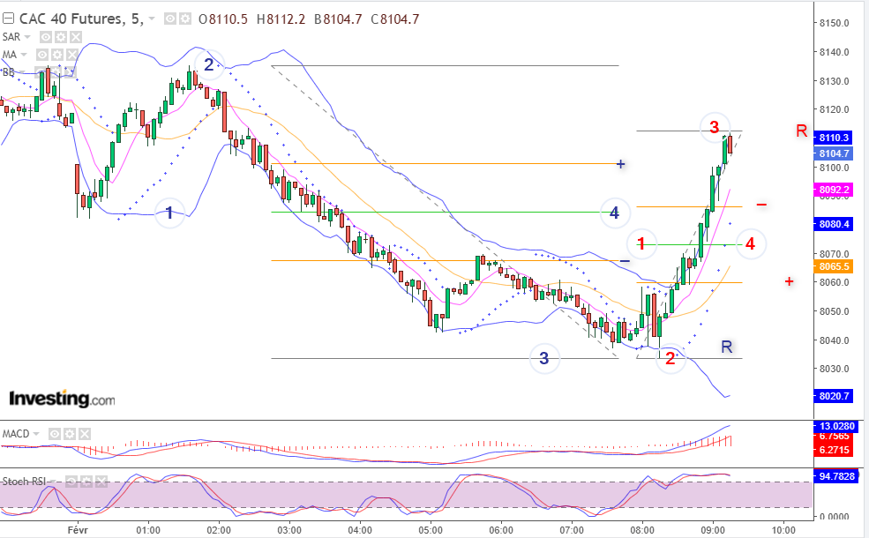869x538 pixels.
Task: Click the 94.7828 Stoch RSI value label
Action: (837, 476)
